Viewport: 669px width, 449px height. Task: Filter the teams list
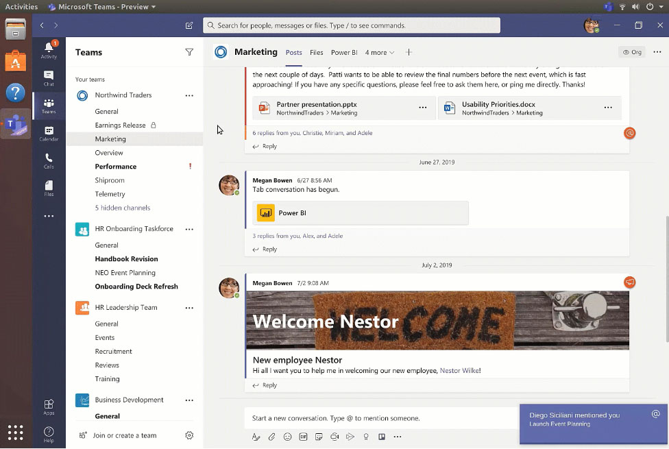[189, 52]
